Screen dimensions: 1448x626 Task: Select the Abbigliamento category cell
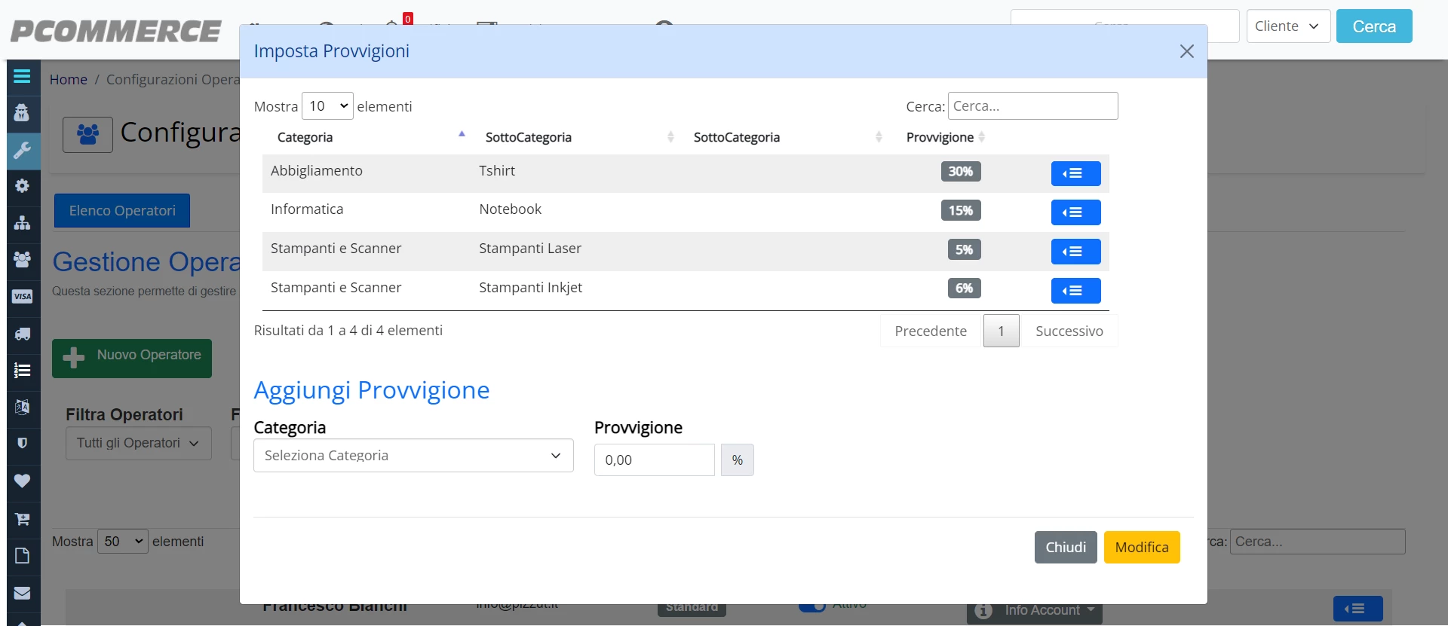pyautogui.click(x=317, y=171)
